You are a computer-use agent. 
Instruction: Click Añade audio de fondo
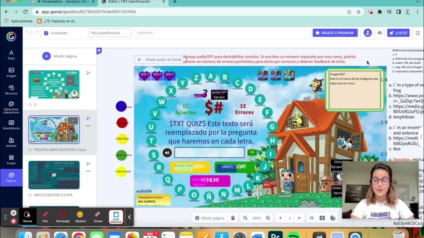click(160, 59)
